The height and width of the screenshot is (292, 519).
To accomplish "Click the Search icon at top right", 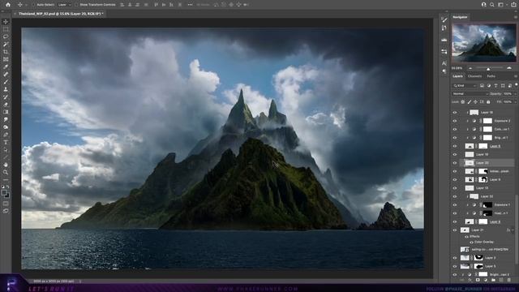I will pos(492,5).
